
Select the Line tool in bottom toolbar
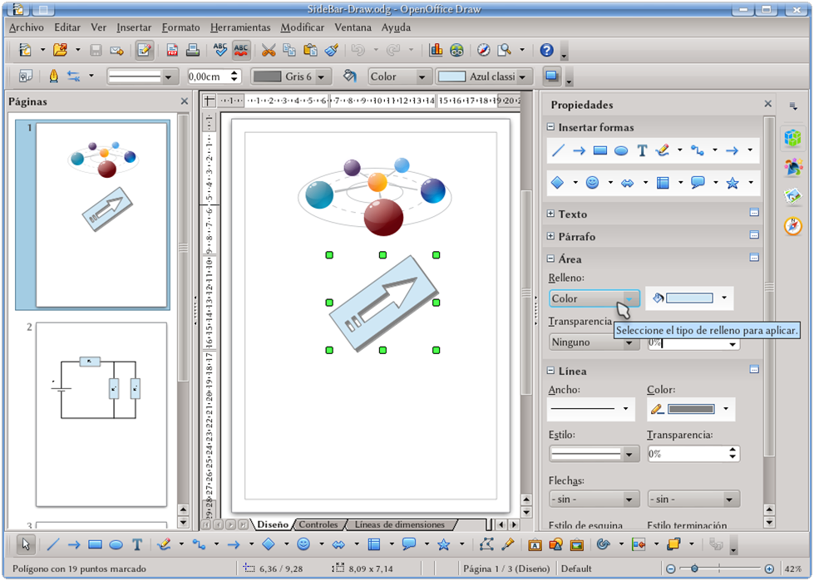(x=53, y=544)
